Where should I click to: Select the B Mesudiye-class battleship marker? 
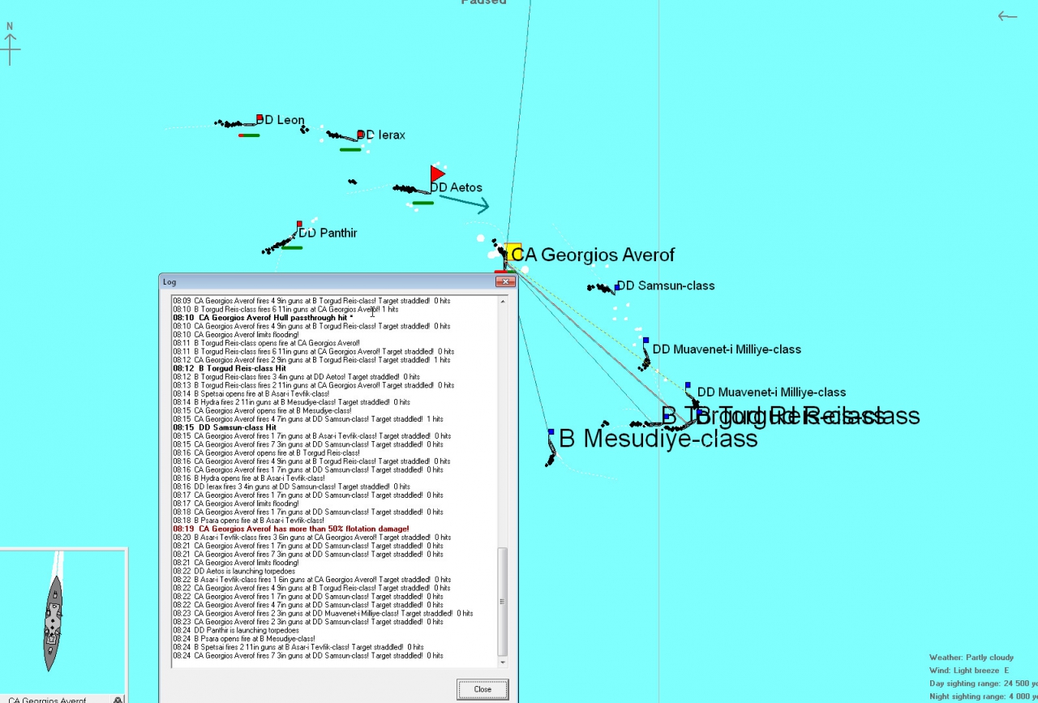pos(551,433)
